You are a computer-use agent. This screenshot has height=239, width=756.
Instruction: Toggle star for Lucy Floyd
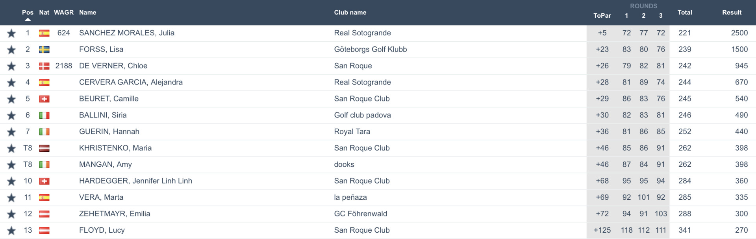(x=11, y=231)
